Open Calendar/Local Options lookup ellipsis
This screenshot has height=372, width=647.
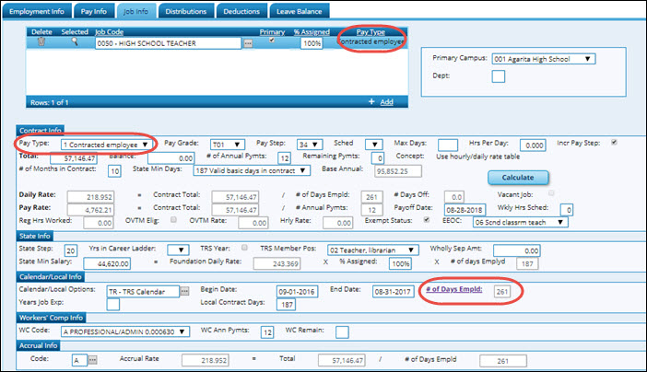pyautogui.click(x=184, y=291)
